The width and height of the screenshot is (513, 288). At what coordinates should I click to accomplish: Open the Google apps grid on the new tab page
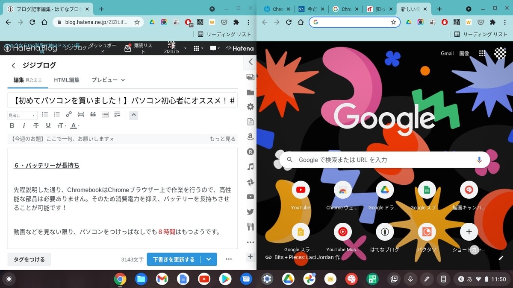(x=482, y=53)
